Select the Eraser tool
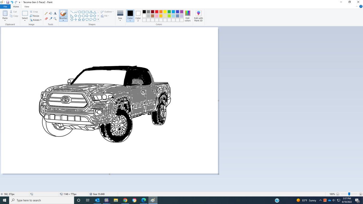 [46, 19]
